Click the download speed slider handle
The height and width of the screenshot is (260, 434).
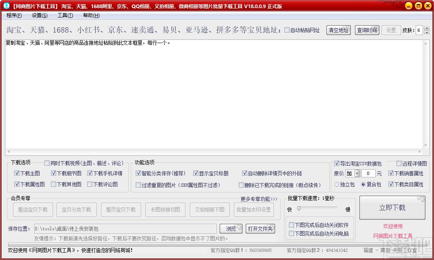tap(299, 209)
